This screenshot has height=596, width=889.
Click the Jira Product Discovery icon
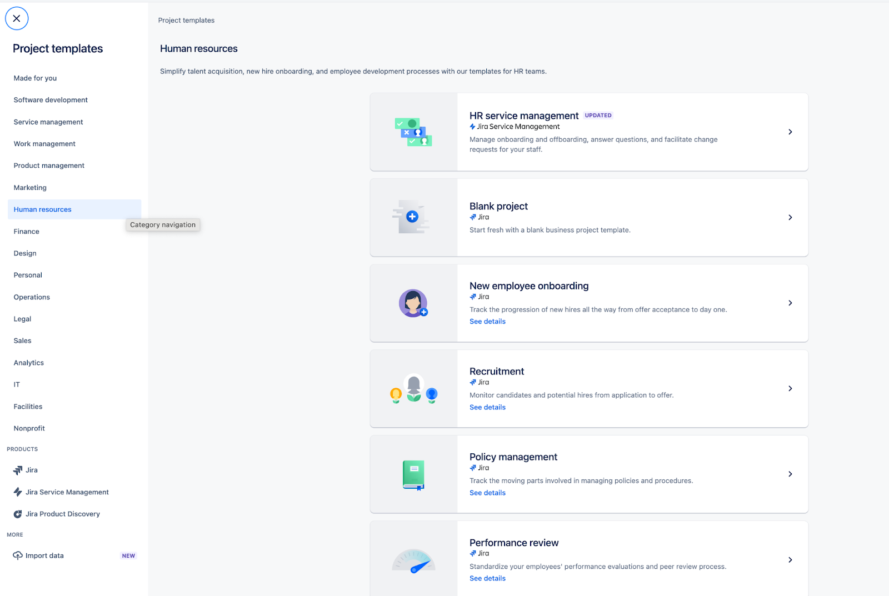tap(18, 514)
